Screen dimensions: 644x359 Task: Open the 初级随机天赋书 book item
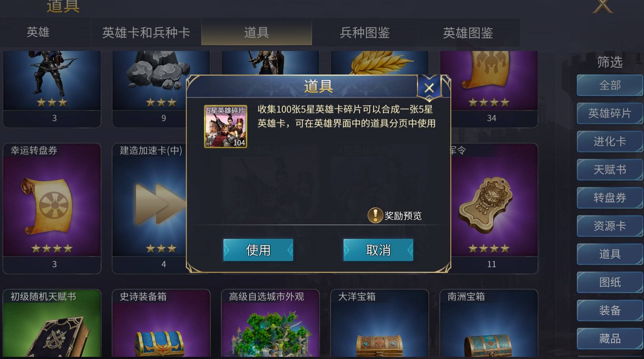click(x=52, y=324)
